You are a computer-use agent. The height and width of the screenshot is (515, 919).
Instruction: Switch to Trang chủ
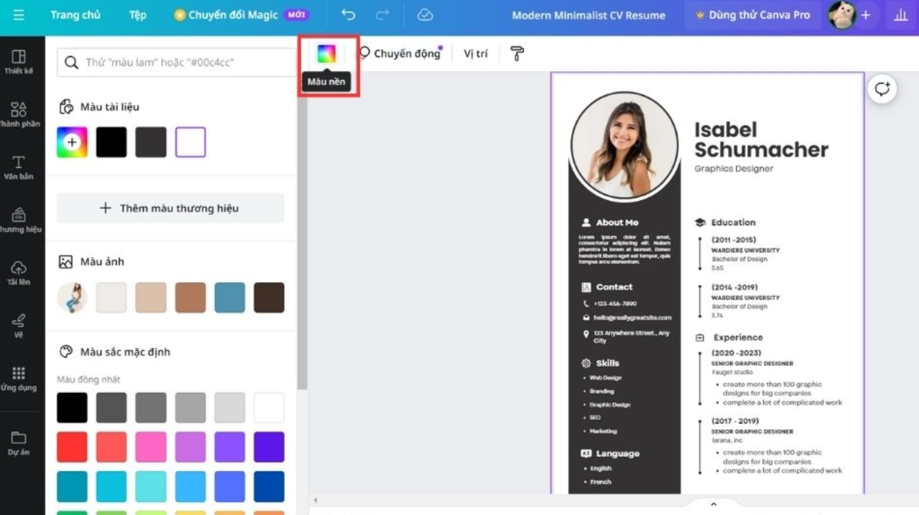[x=76, y=14]
